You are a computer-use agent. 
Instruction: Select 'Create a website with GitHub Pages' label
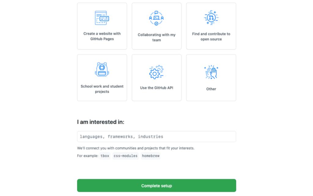(102, 36)
